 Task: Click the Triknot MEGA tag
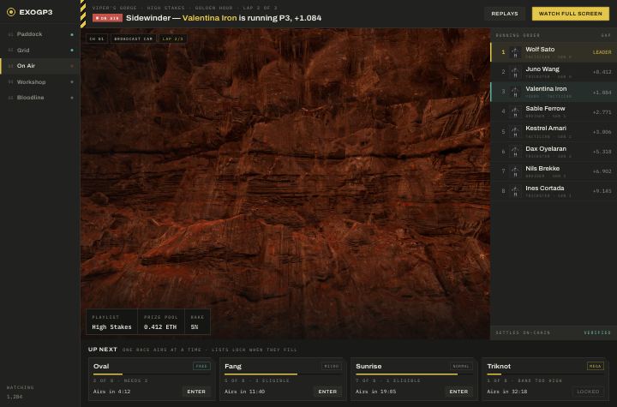coord(595,367)
